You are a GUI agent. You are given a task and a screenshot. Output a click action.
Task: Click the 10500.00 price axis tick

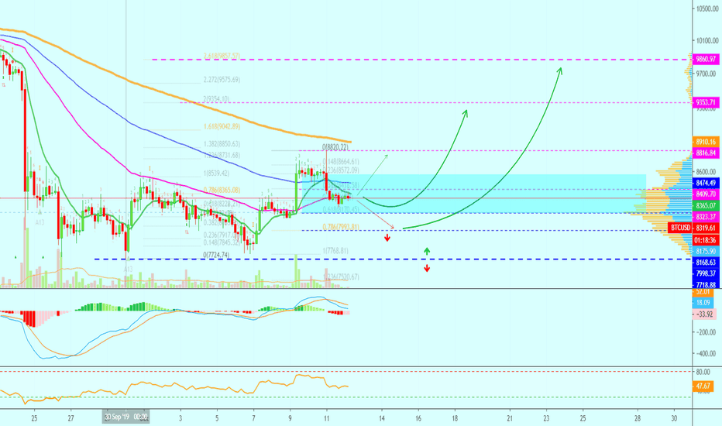point(706,9)
